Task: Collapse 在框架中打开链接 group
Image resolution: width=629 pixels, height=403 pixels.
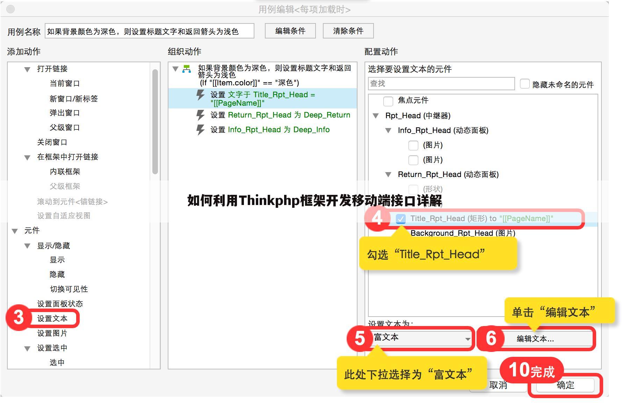Action: coord(27,157)
